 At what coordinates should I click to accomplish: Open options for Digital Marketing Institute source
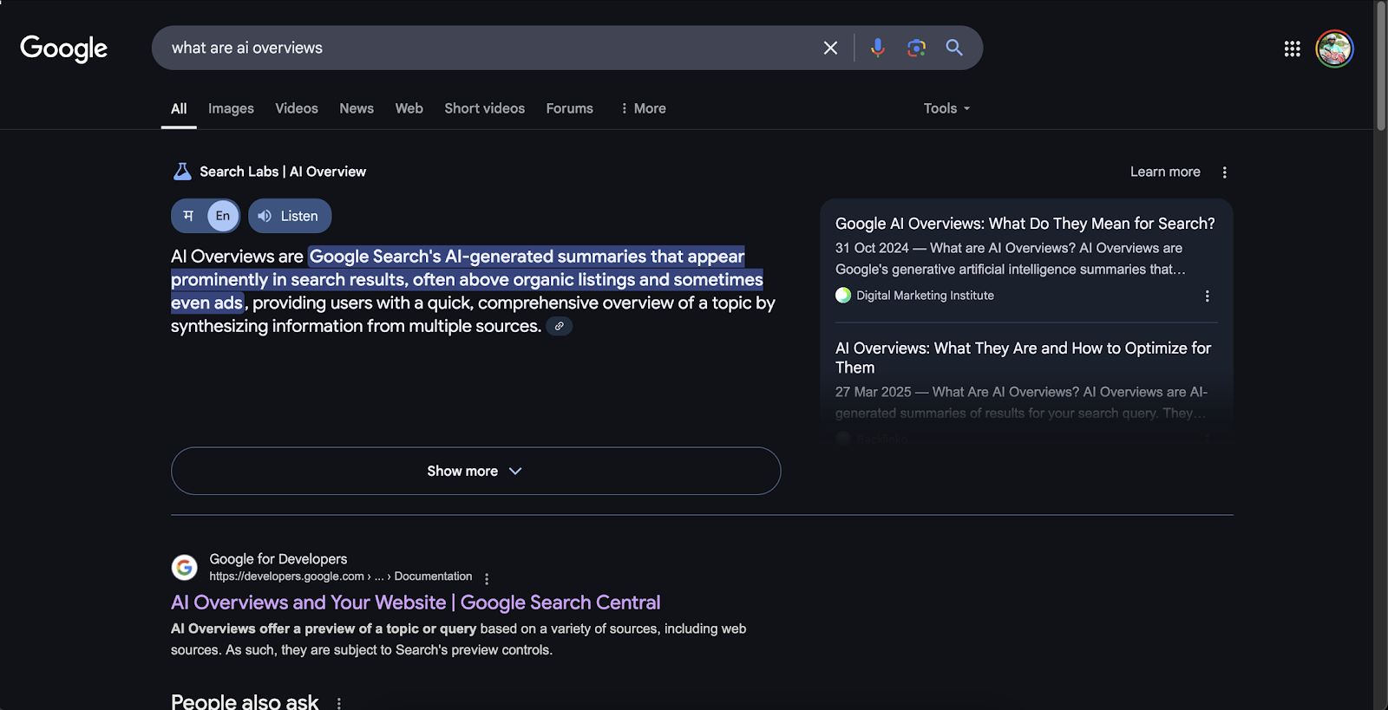[1207, 296]
